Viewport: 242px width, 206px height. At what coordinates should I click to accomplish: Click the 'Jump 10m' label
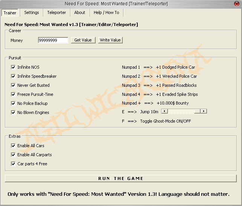[149, 112]
